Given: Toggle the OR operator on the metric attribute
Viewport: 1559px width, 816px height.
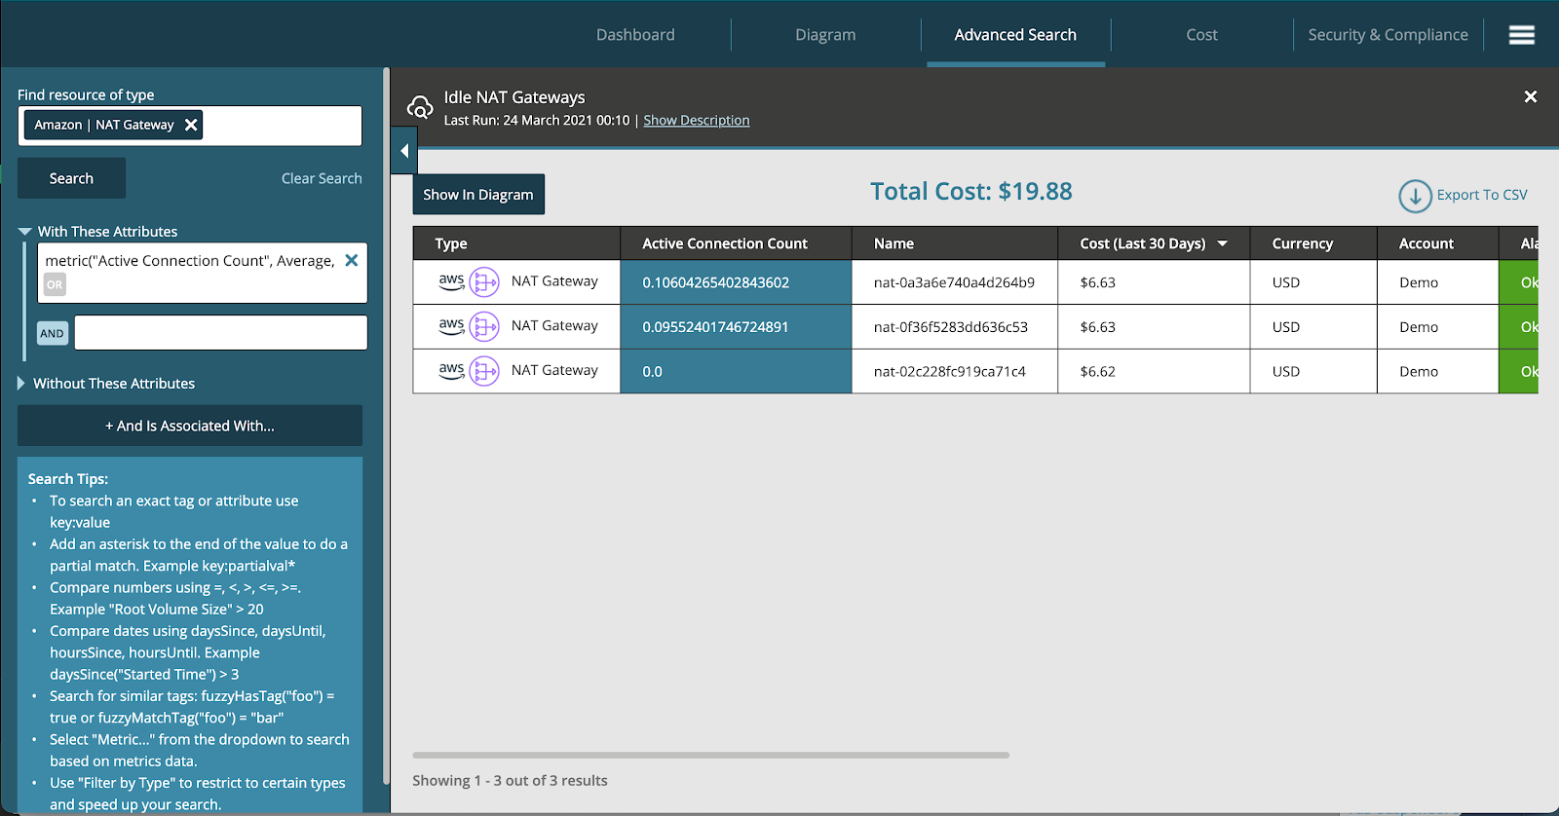Looking at the screenshot, I should click(55, 284).
